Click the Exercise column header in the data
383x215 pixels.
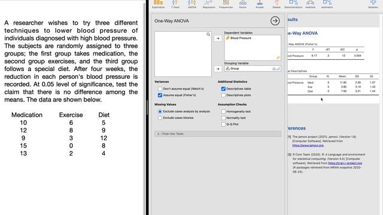pyautogui.click(x=71, y=115)
